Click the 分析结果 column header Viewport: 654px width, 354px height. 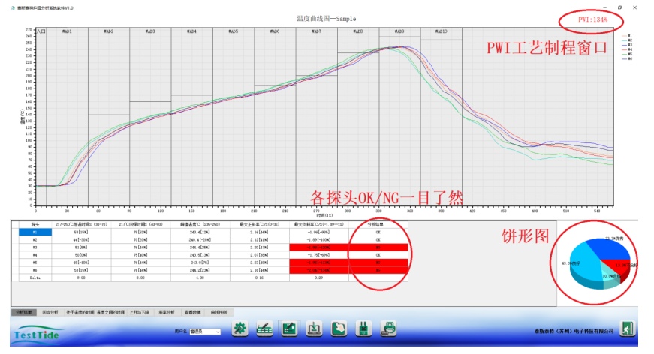coord(378,225)
